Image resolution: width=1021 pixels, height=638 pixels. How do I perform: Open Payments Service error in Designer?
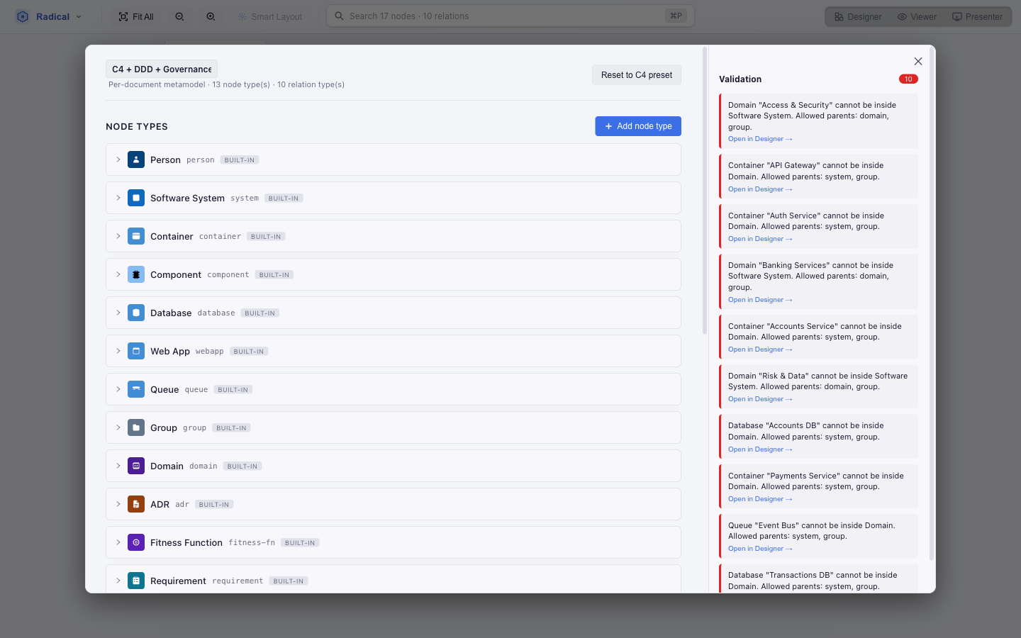[760, 499]
